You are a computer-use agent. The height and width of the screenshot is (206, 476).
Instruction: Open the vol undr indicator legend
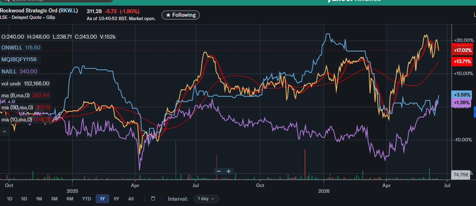[x=25, y=84]
